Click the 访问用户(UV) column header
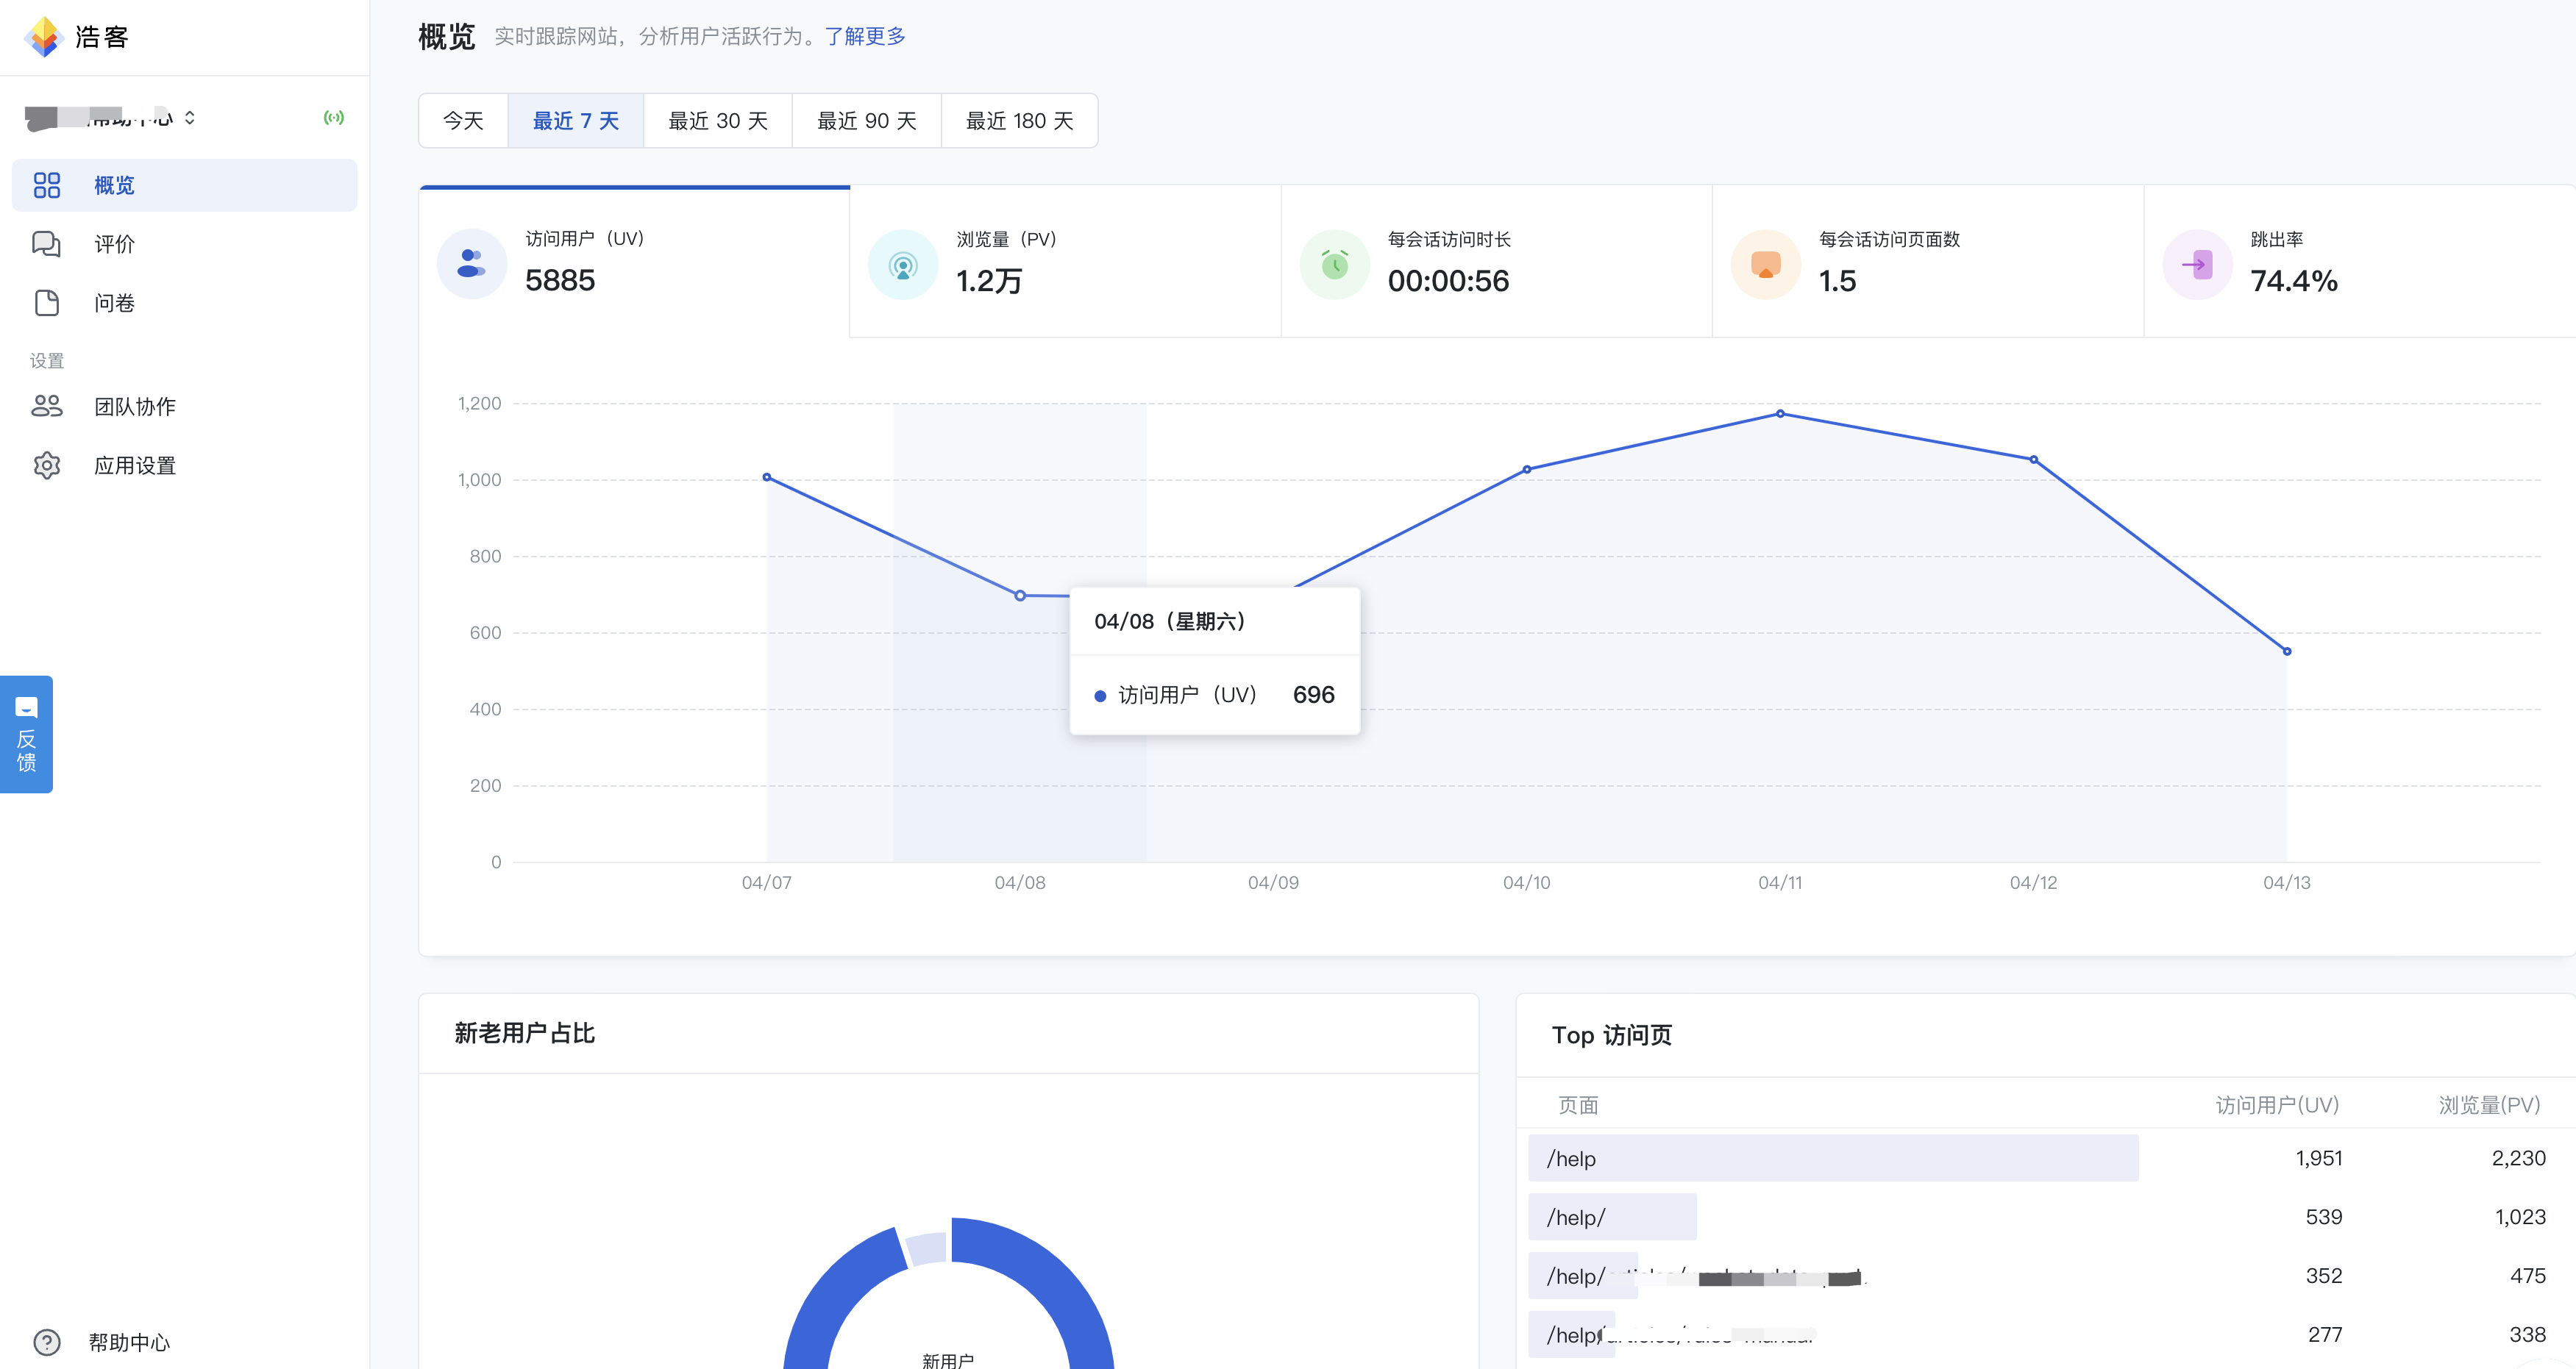The width and height of the screenshot is (2576, 1369). point(2278,1105)
